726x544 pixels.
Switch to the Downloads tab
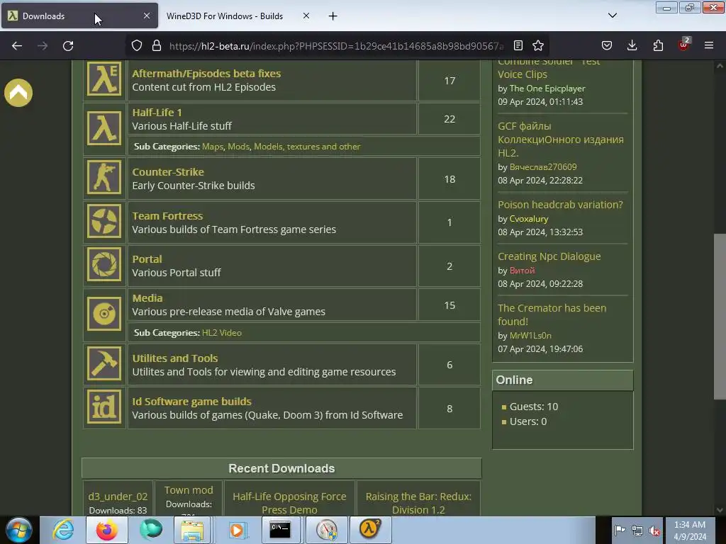point(79,16)
